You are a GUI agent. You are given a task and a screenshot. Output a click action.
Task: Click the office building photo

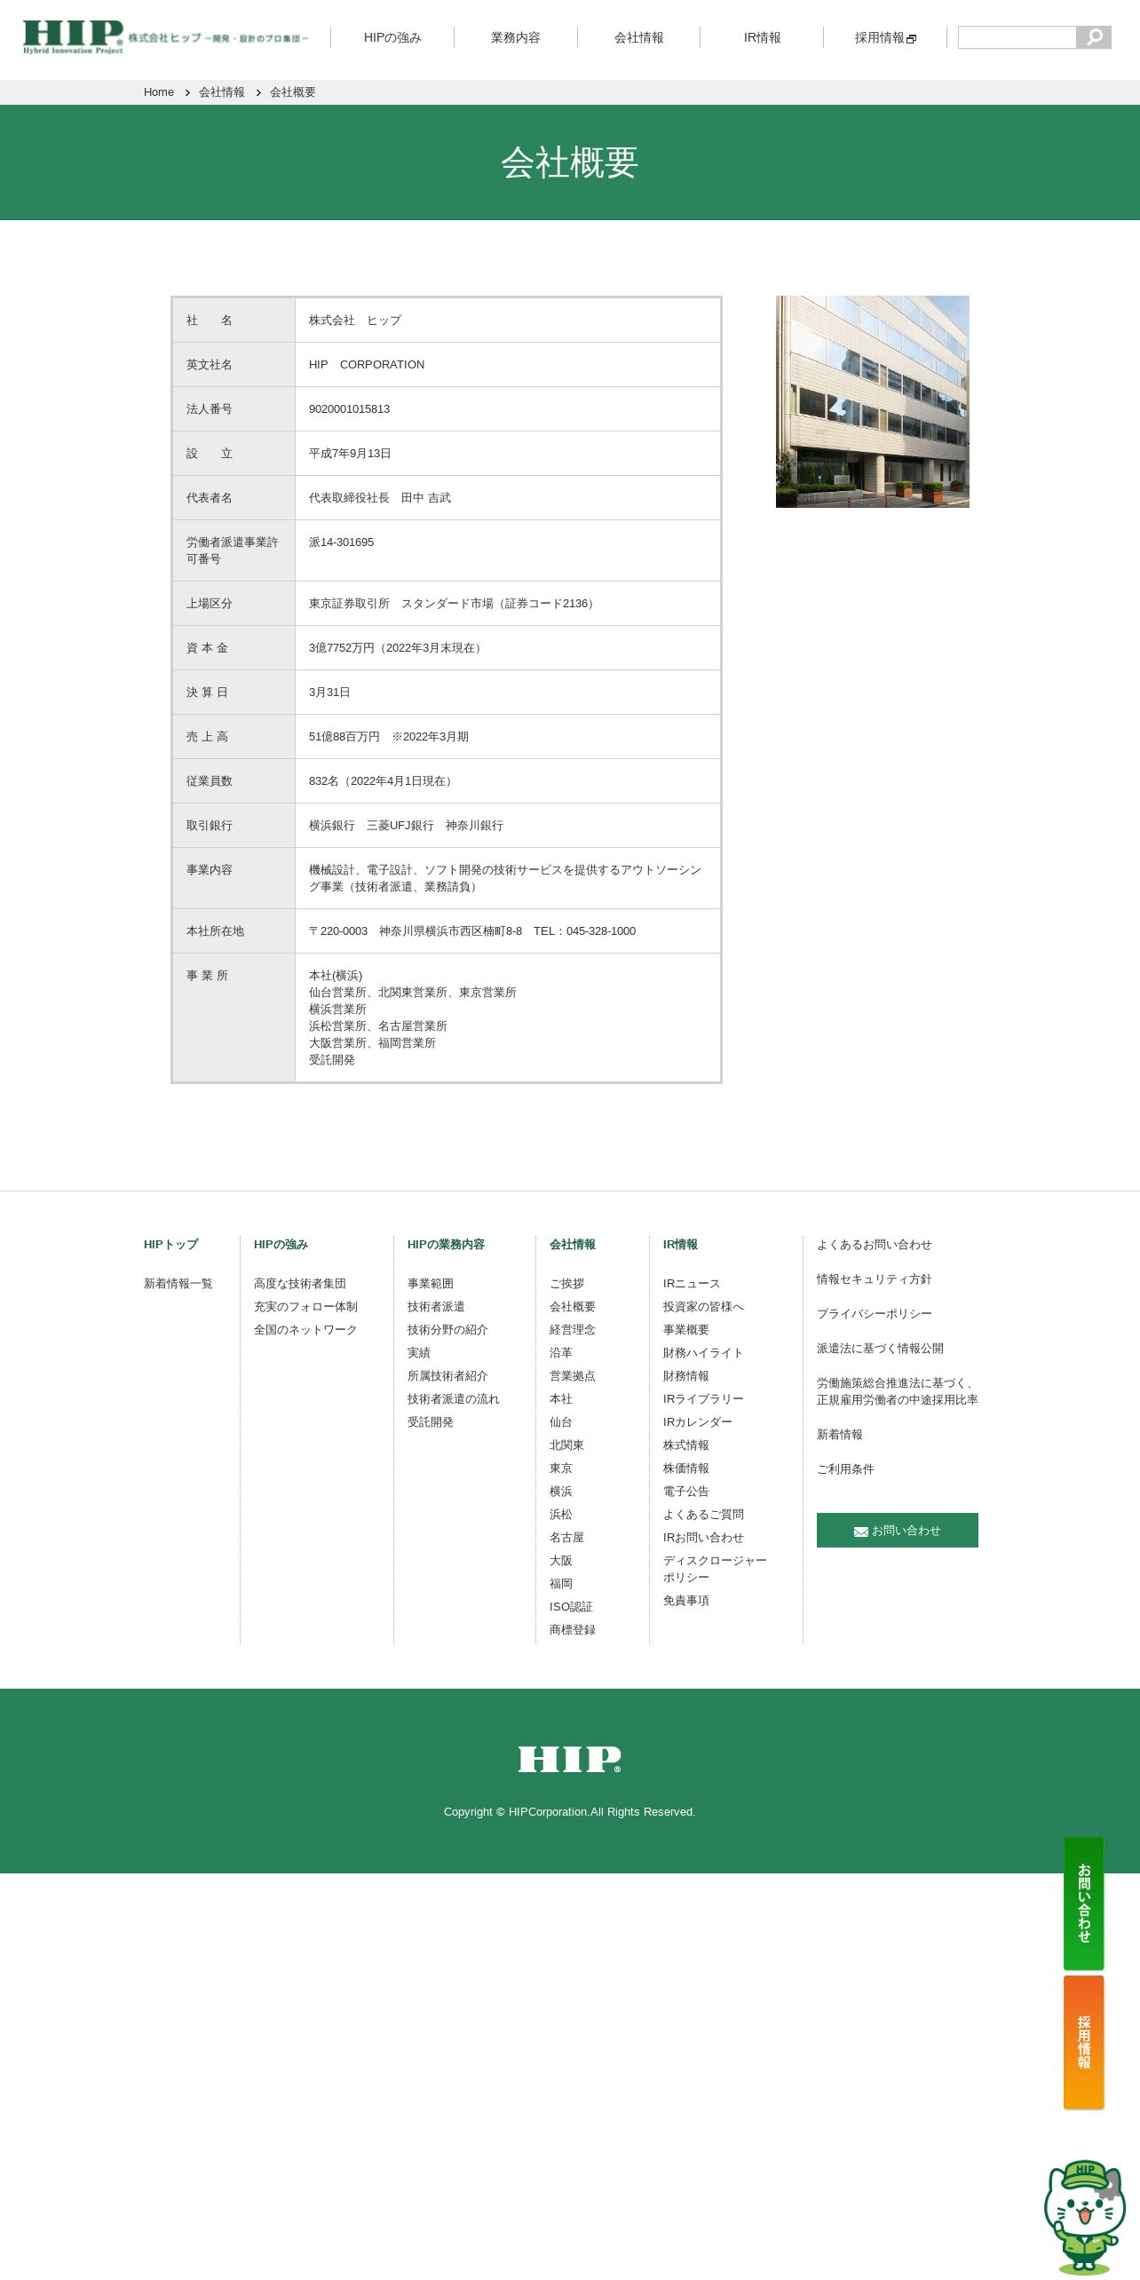pos(873,401)
